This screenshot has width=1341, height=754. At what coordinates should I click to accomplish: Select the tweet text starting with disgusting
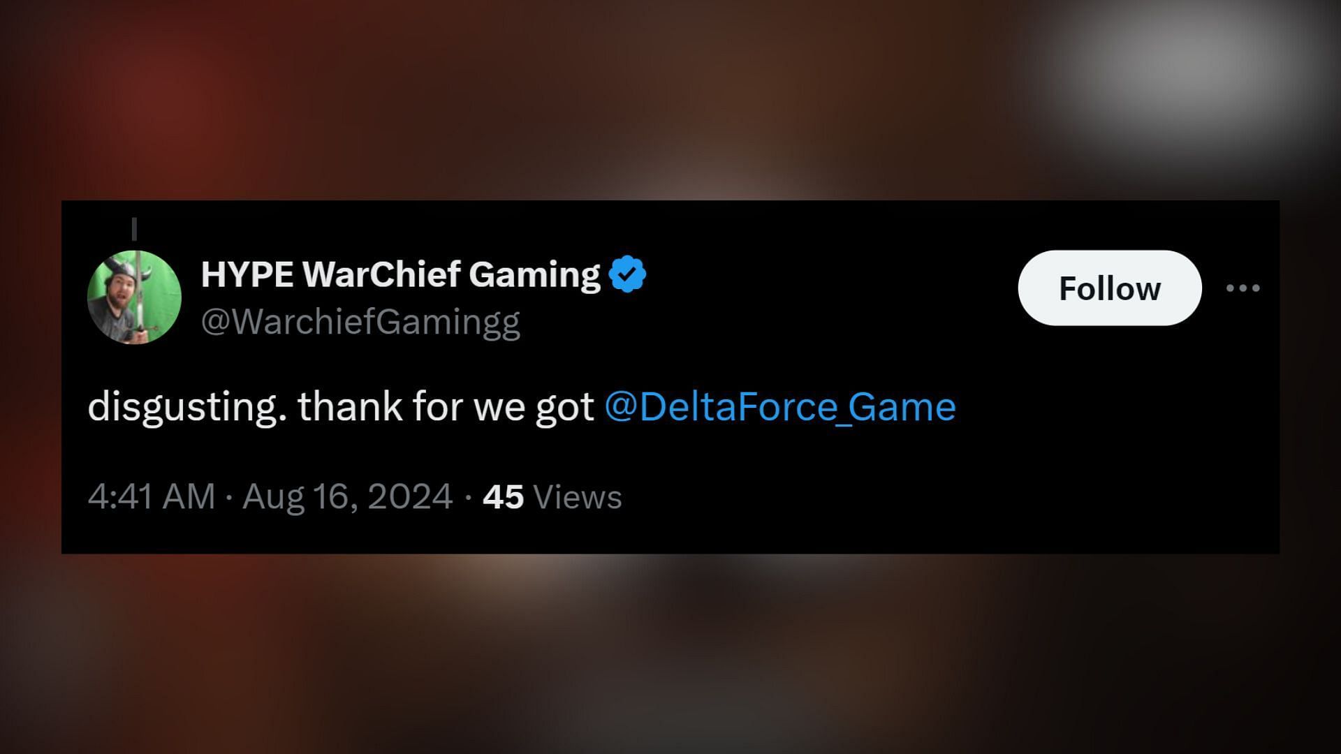tap(522, 406)
